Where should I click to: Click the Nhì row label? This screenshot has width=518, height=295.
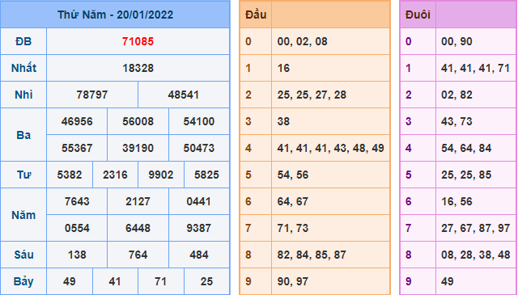tap(23, 95)
